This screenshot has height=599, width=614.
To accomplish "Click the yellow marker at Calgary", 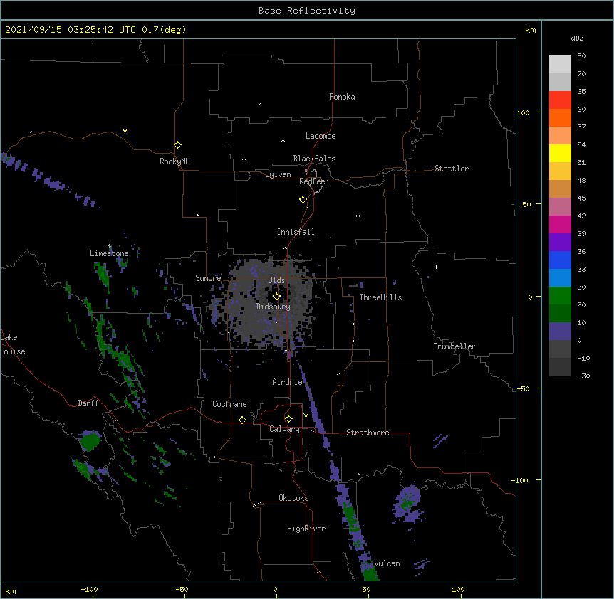I will 288,419.
